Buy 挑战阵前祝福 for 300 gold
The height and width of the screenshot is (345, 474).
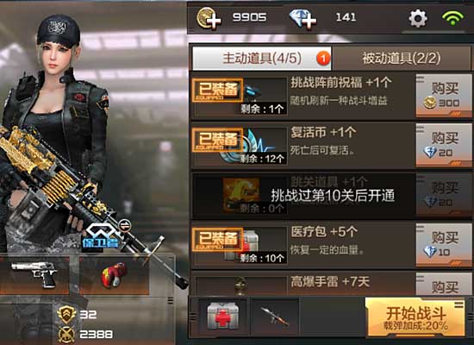pos(444,96)
